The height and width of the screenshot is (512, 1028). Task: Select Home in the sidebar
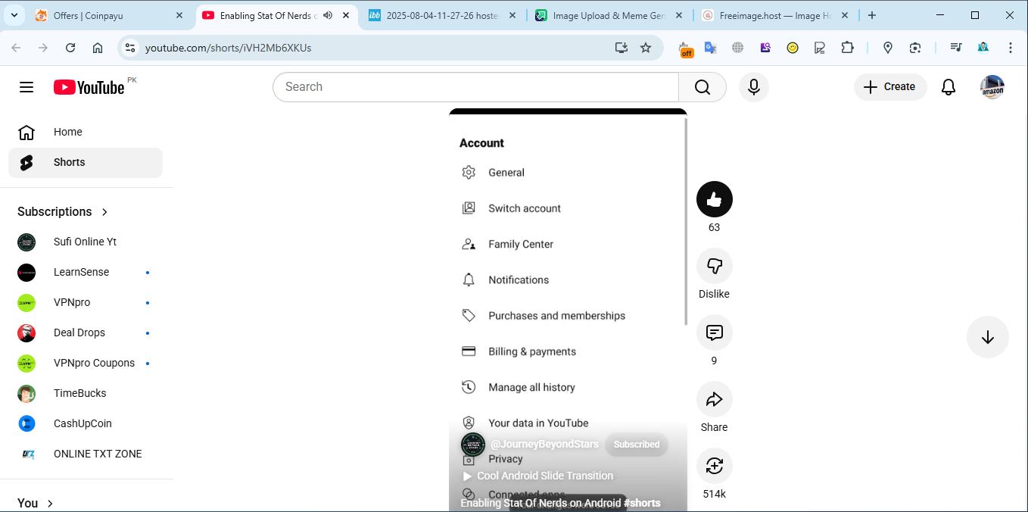point(86,132)
